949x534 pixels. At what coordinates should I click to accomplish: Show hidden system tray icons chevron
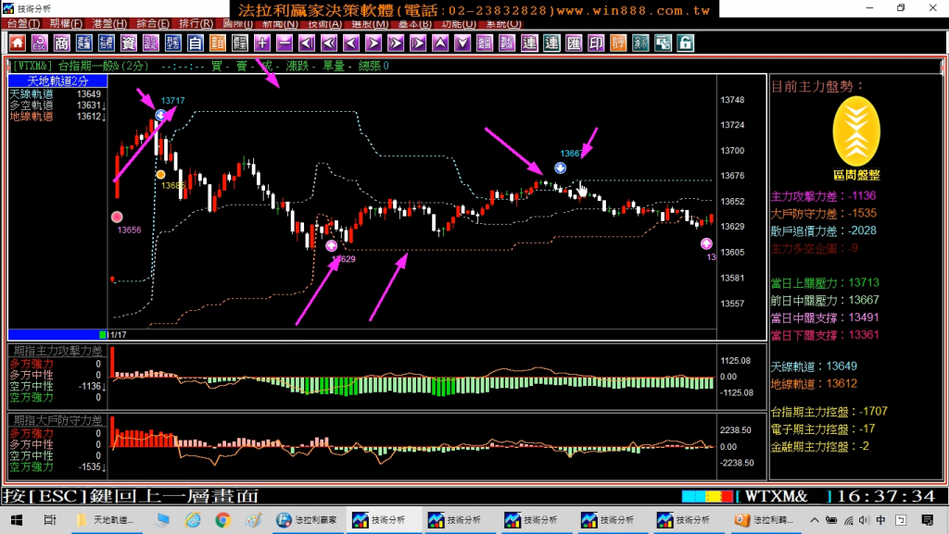coord(814,520)
